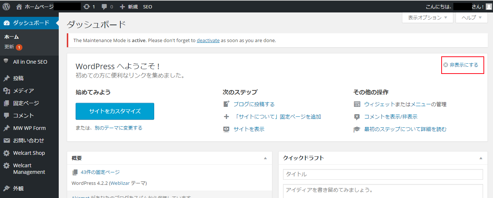Click the Weblizar theme link

tap(120, 183)
